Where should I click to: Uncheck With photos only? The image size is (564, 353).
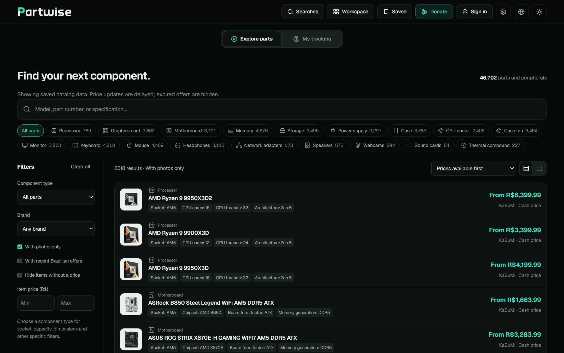(x=20, y=247)
